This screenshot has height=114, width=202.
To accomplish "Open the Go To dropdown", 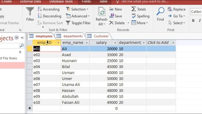I will coord(176,16).
